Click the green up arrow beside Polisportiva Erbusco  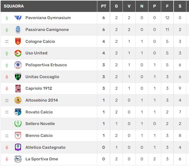pos(7,65)
